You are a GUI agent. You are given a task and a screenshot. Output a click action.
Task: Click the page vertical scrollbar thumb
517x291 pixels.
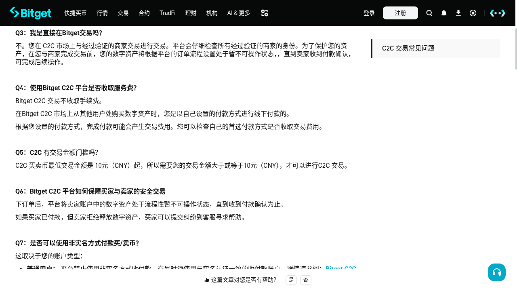515,48
